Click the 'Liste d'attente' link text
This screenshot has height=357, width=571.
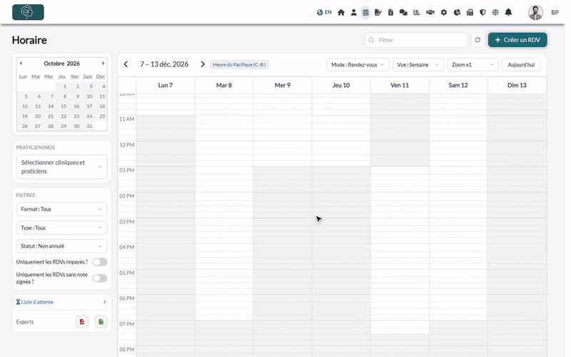pos(37,302)
